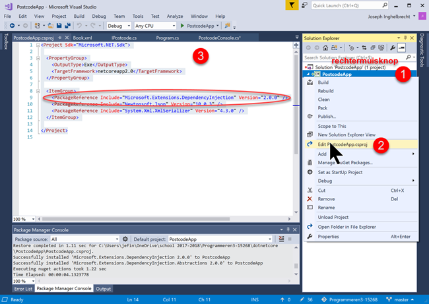Click the Open File folder icon
Image resolution: width=429 pixels, height=304 pixels.
(51, 26)
